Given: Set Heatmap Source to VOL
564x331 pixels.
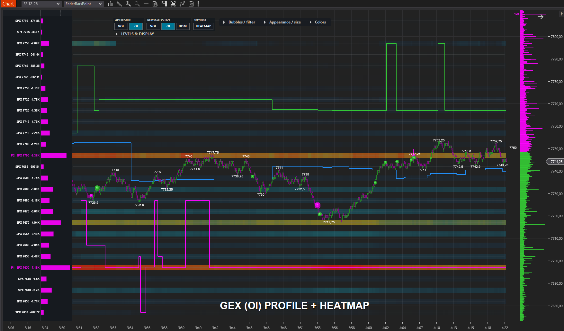Looking at the screenshot, I should (153, 26).
